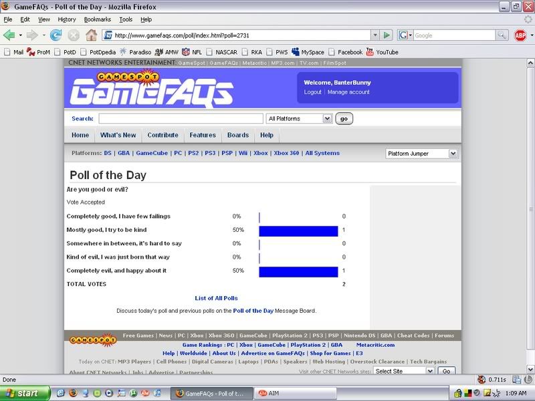Open the forward history dropdown arrow
The height and width of the screenshot is (401, 535).
(43, 35)
